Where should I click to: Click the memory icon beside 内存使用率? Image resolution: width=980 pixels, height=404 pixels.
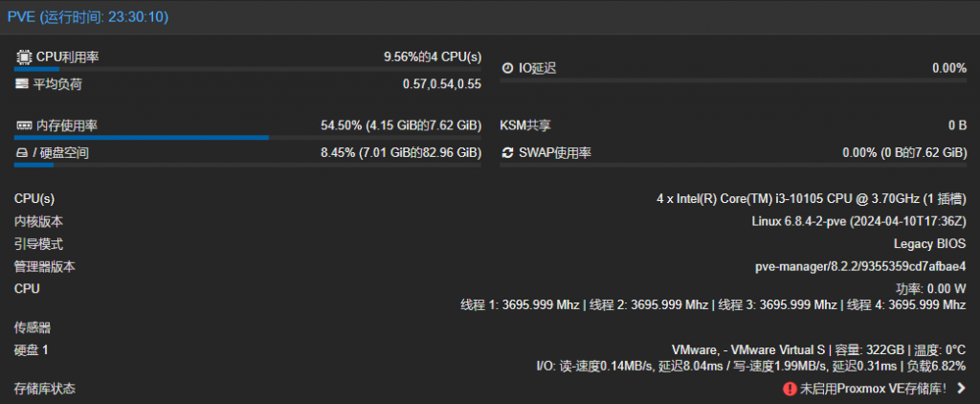tap(24, 125)
